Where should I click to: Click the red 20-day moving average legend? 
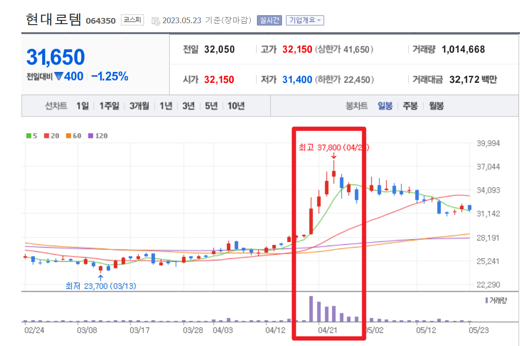[x=52, y=136]
